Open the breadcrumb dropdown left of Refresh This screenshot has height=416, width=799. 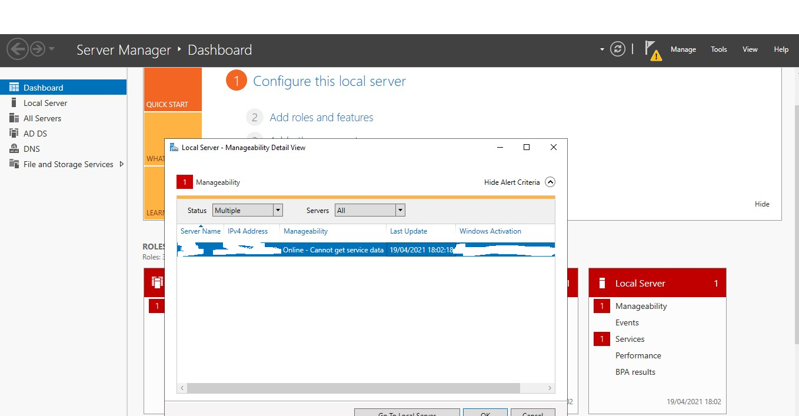pyautogui.click(x=602, y=49)
